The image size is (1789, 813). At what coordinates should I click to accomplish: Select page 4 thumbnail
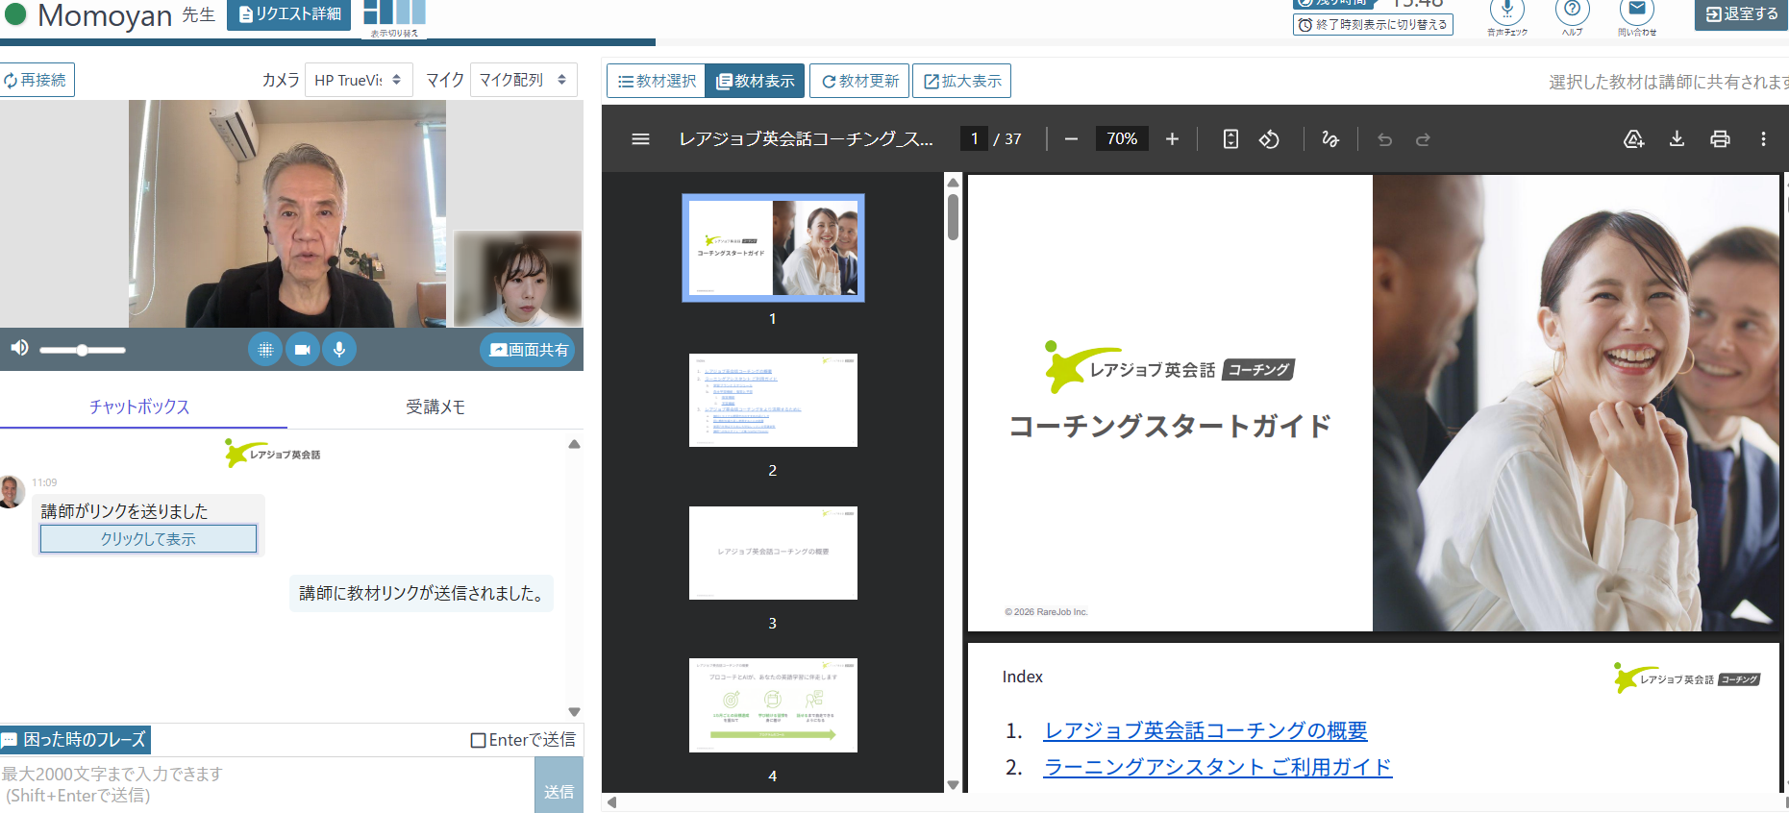(773, 705)
